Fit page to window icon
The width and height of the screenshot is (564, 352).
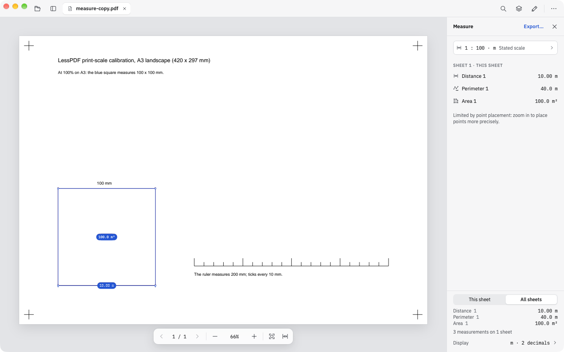click(x=272, y=336)
